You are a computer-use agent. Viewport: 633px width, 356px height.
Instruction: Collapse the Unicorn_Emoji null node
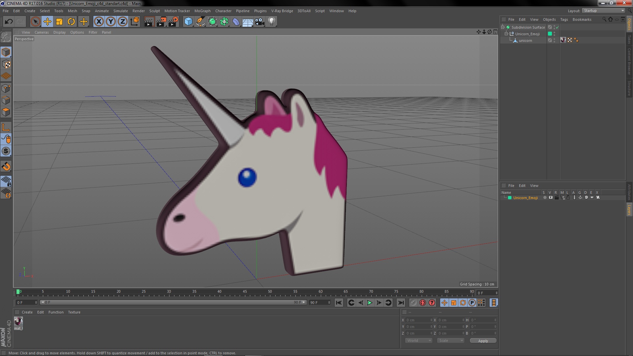[x=506, y=34]
